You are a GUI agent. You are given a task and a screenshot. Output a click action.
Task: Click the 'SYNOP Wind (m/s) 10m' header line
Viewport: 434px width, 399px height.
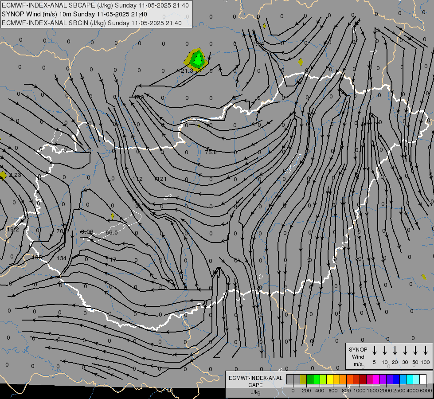click(74, 14)
